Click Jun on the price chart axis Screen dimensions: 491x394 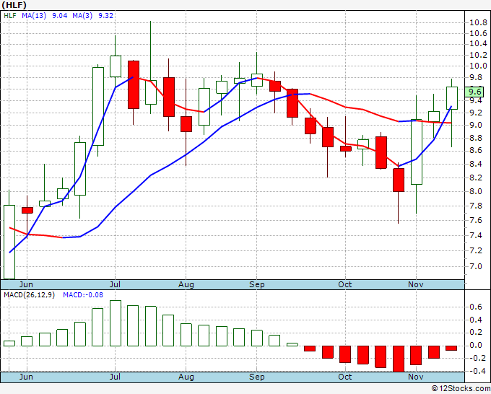[26, 284]
